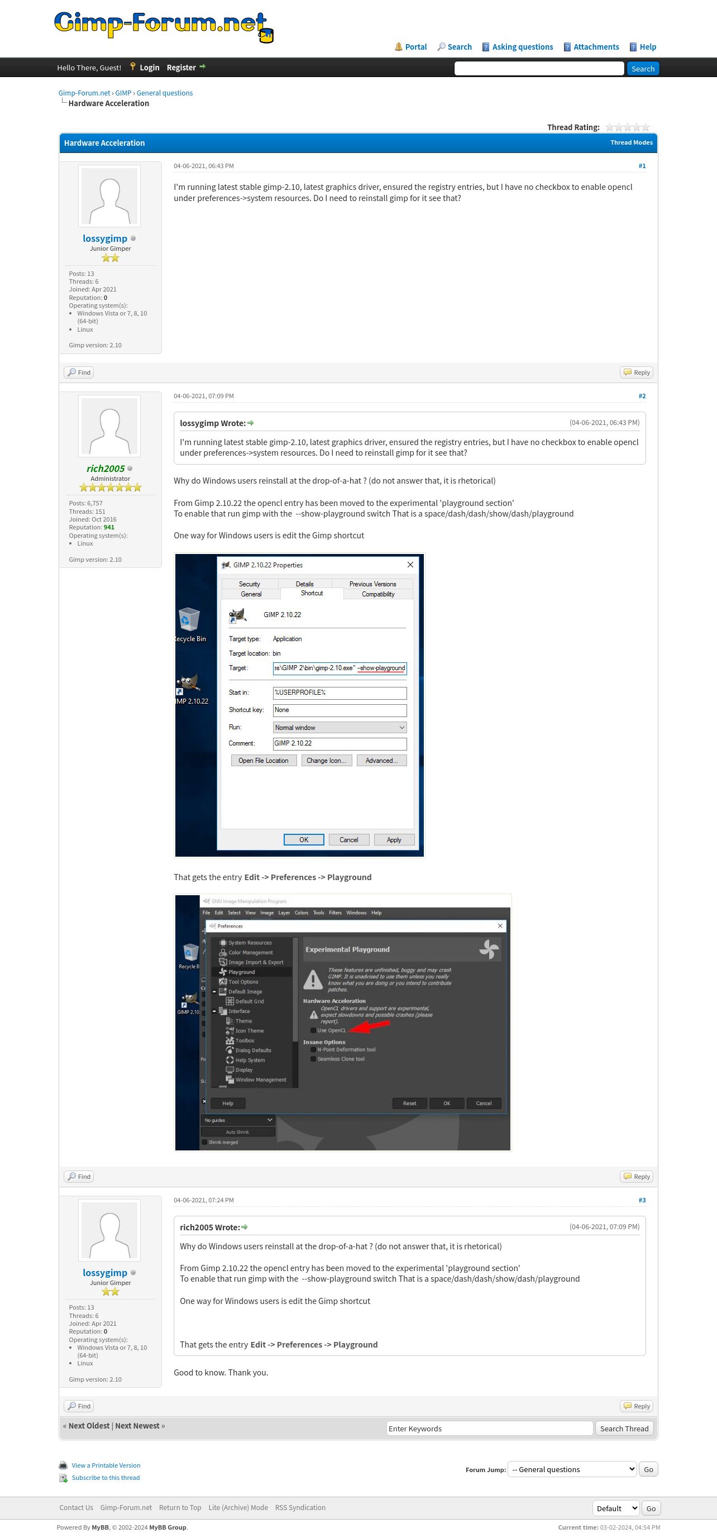Open the Search link in header
Viewport: 717px width, 1538px height.
click(459, 47)
